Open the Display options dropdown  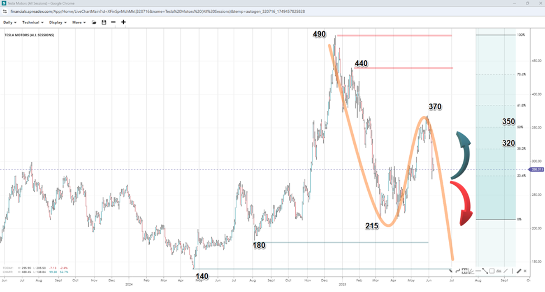[x=58, y=22]
